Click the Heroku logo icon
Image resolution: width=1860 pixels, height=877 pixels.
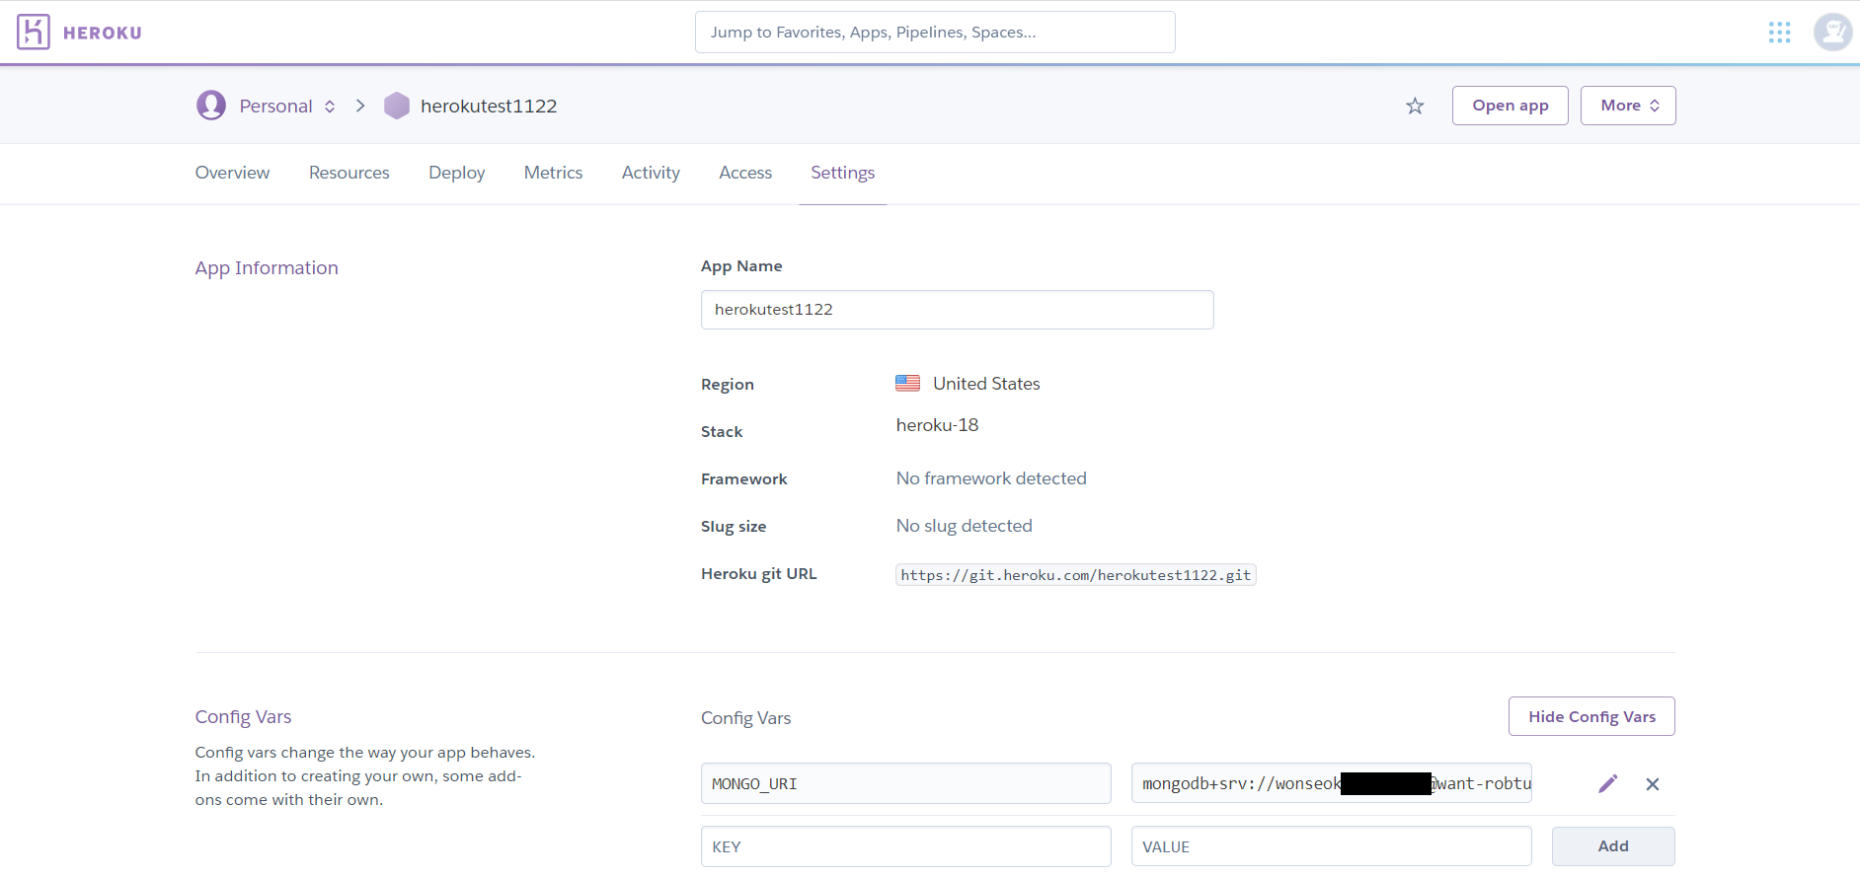(x=33, y=33)
